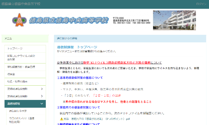
Task: Open 新型コロナウイルス感染症対策 menu item
Action: pos(25,58)
